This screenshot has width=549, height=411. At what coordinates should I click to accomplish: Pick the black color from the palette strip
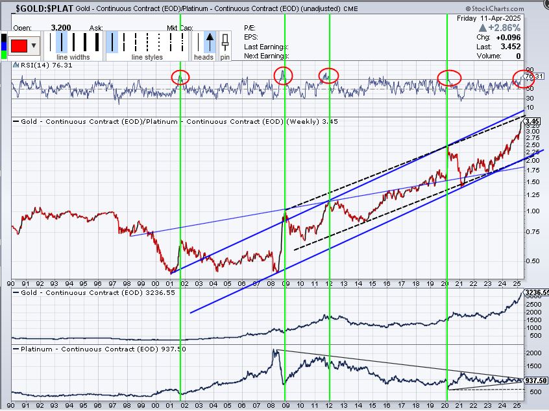(x=3, y=38)
